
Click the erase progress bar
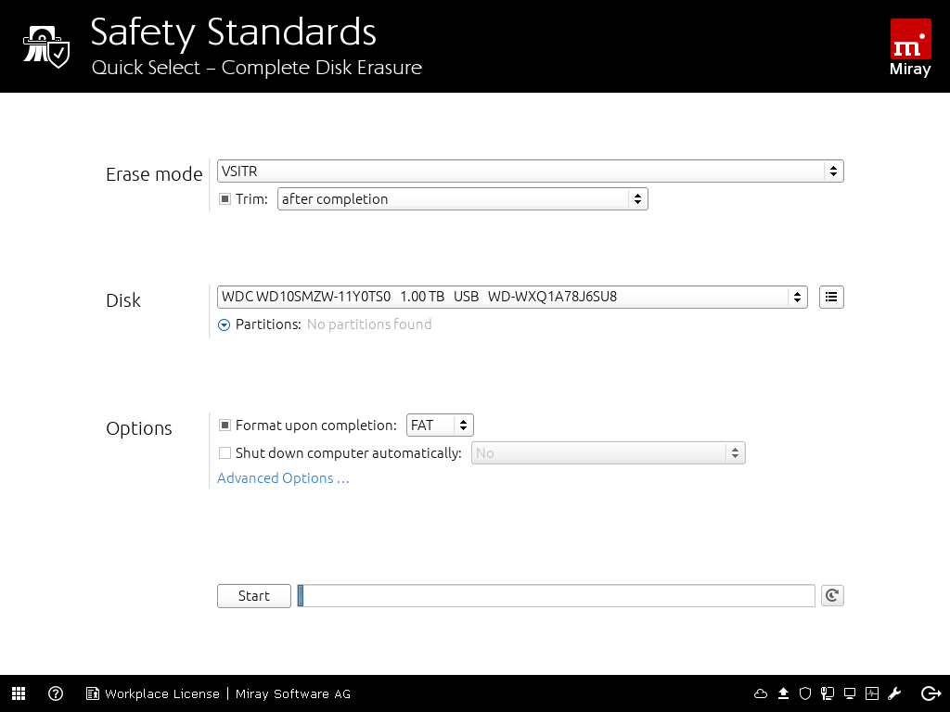556,596
